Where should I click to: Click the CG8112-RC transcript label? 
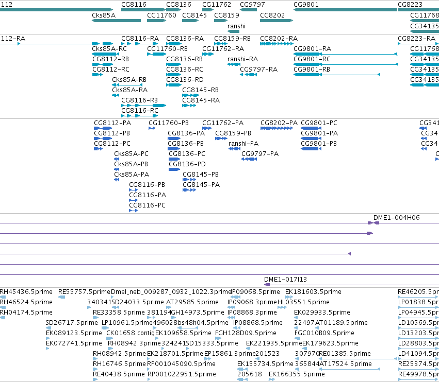(x=111, y=70)
